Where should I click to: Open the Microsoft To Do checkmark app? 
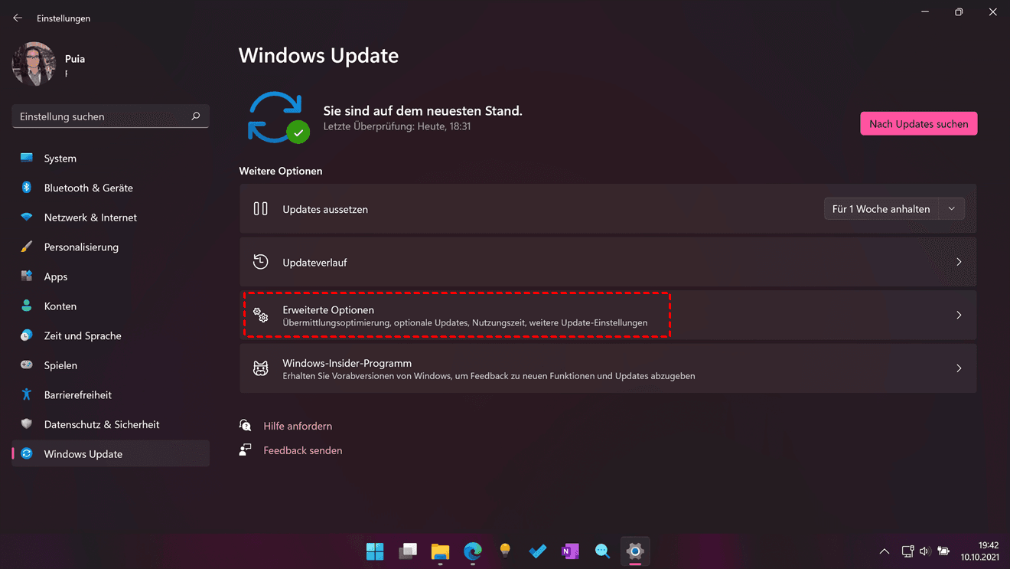point(538,551)
